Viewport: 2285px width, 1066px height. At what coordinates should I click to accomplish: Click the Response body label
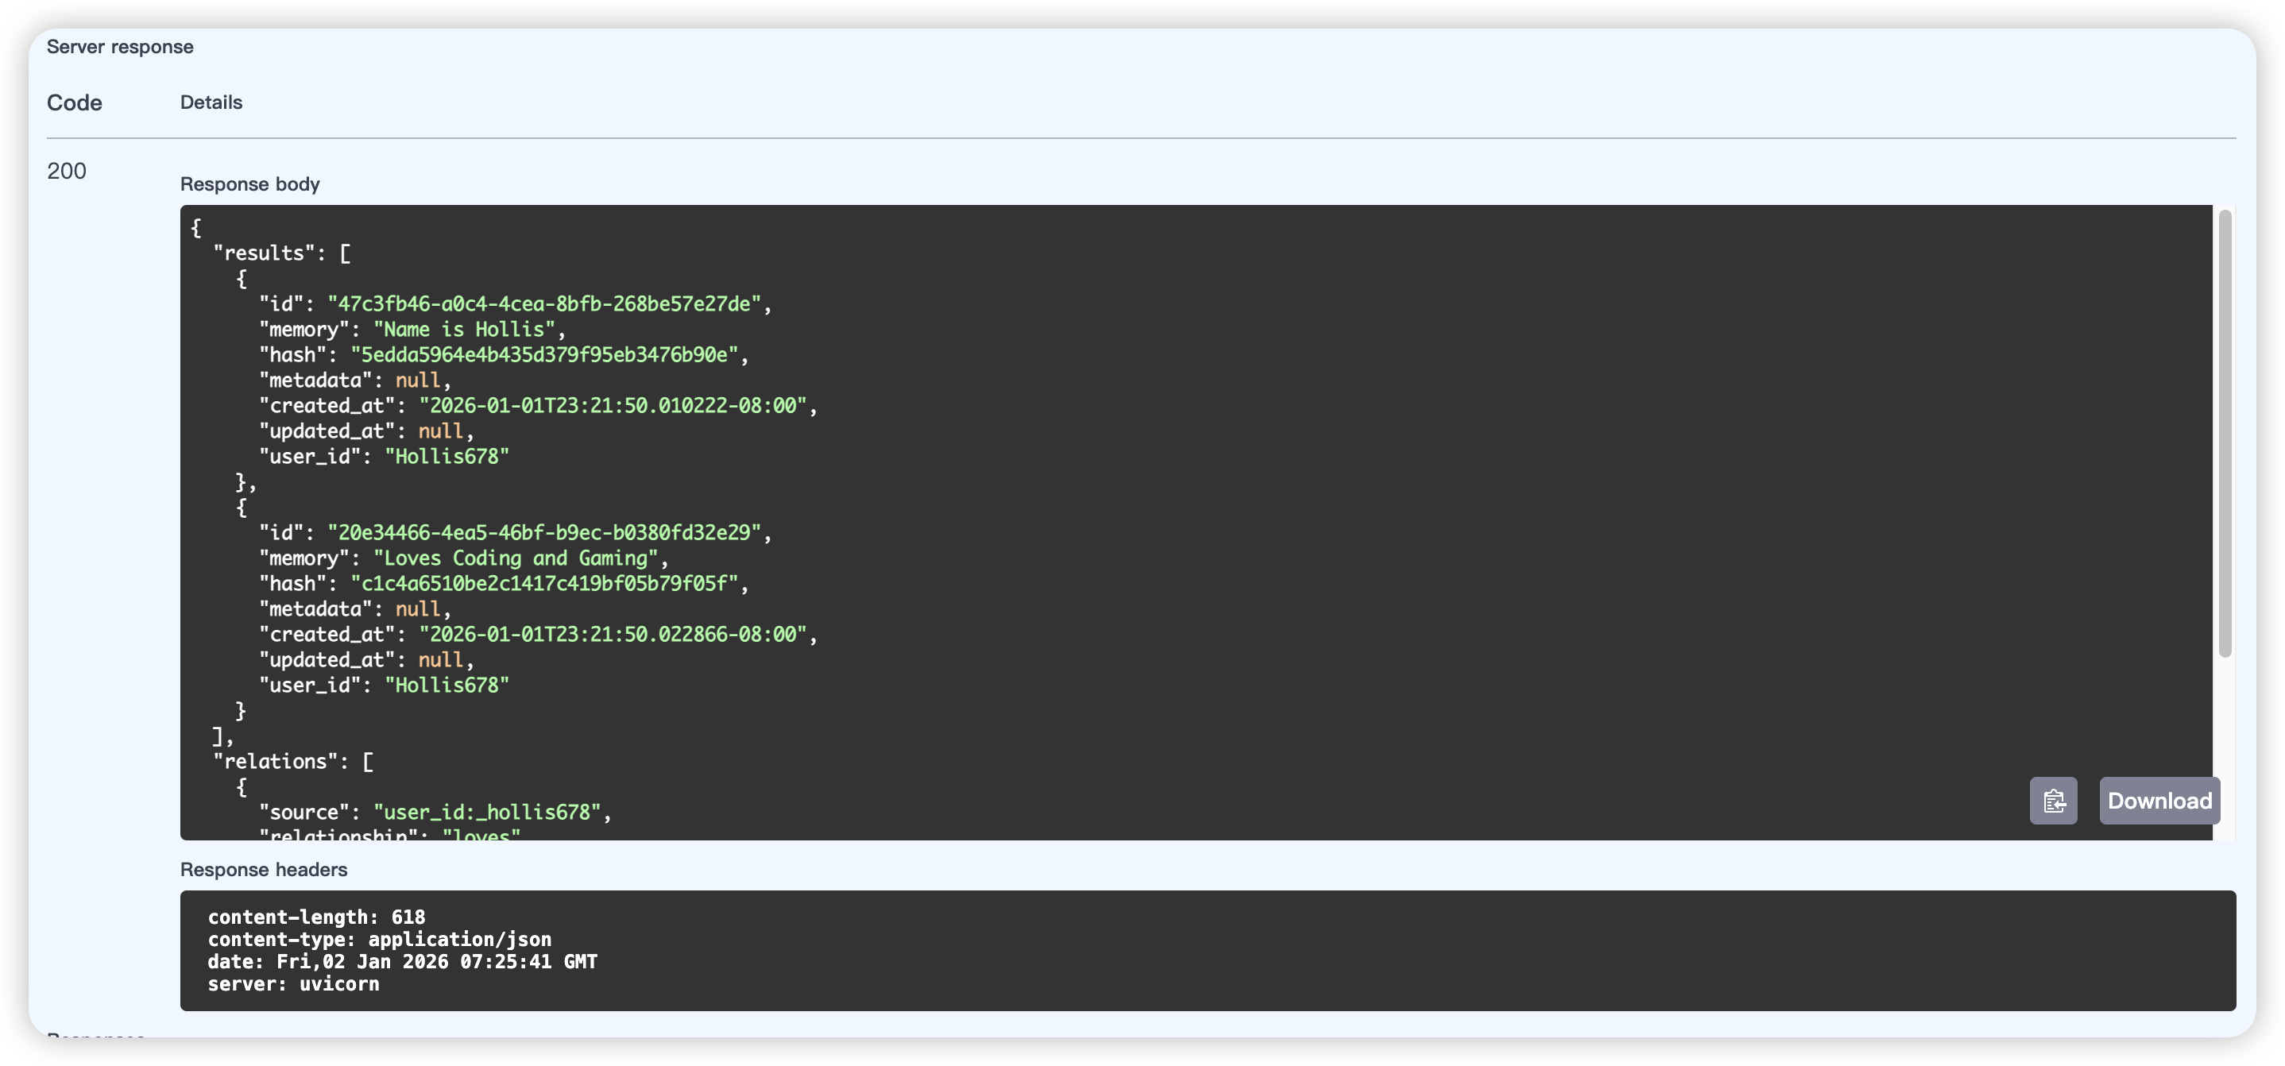(x=250, y=184)
